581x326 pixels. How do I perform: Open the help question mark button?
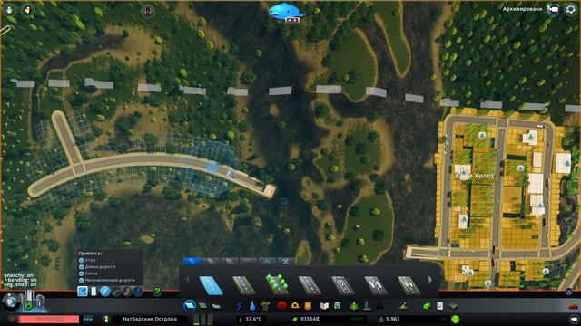coord(157,292)
